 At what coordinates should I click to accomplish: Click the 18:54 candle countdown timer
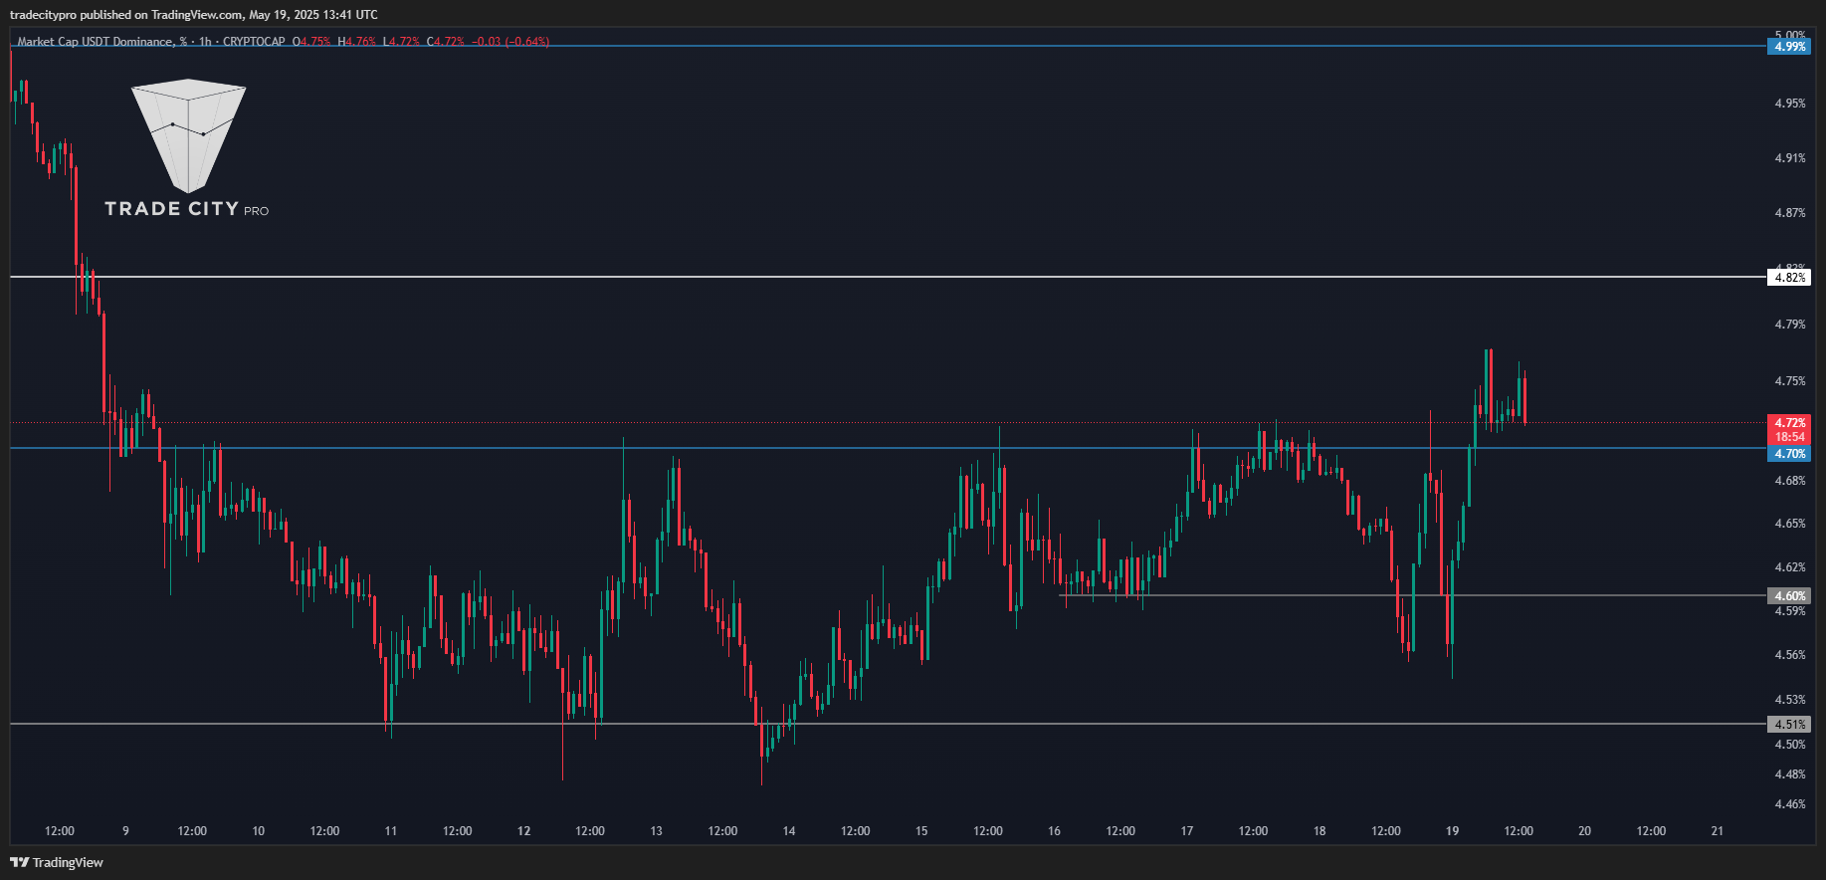pyautogui.click(x=1789, y=437)
